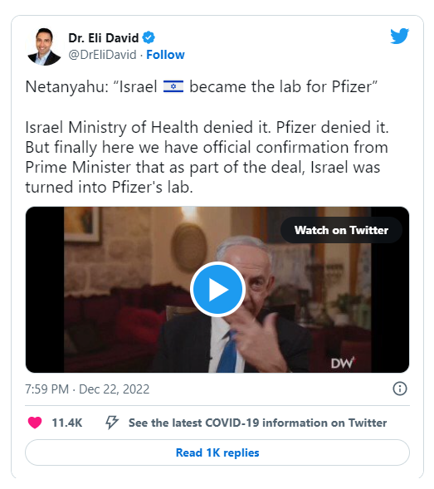
Task: Click the Watch on Twitter button
Action: pyautogui.click(x=341, y=230)
